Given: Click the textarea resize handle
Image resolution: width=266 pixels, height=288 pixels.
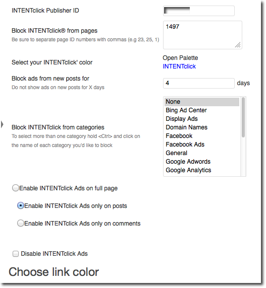Looking at the screenshot, I should click(238, 45).
